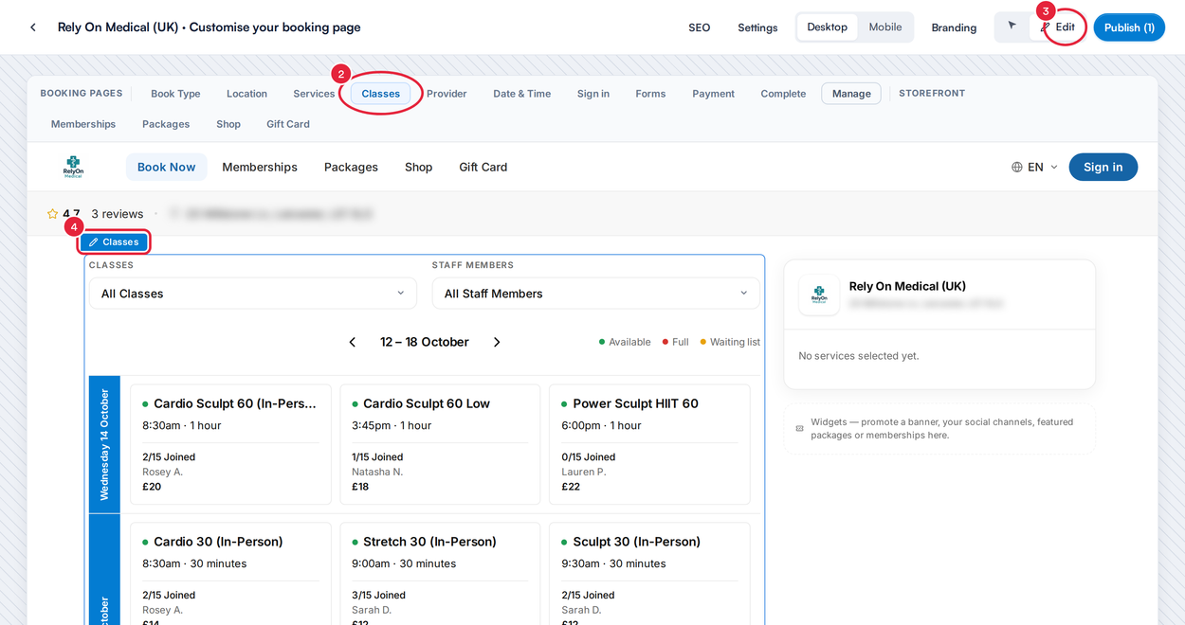Open the Payment page tab
This screenshot has height=625, width=1185.
(x=713, y=94)
